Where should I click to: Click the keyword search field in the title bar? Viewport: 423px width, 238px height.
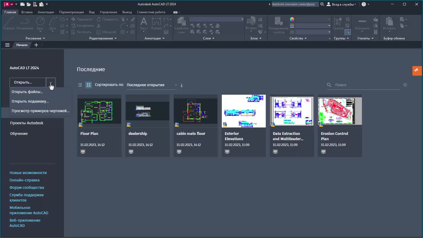tap(295, 4)
